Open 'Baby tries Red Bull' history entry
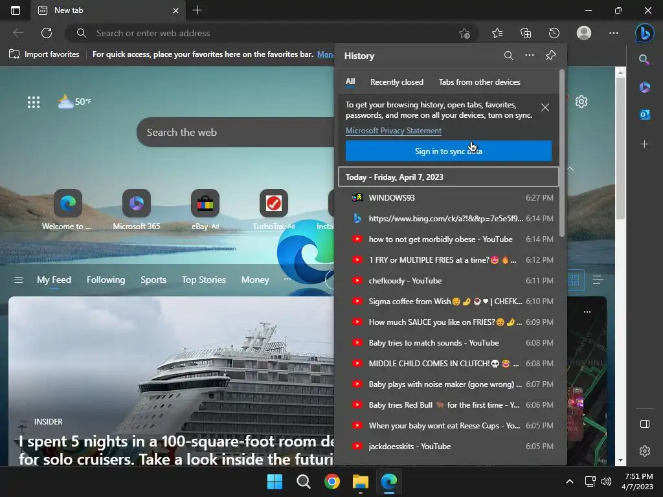 click(448, 405)
